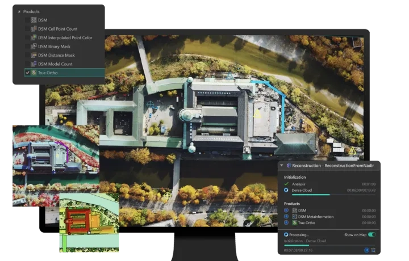The width and height of the screenshot is (409, 261).
Task: Click the cancel job icon beside pause
Action: point(373,250)
